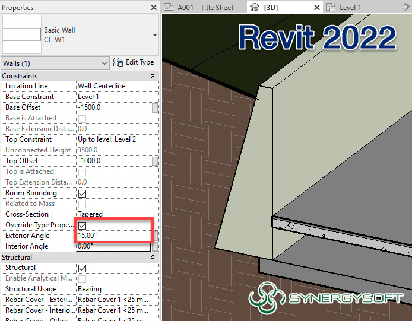Select the Structural Usage parameter label
The width and height of the screenshot is (412, 321).
click(x=31, y=289)
